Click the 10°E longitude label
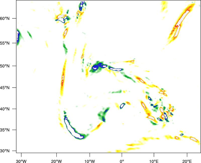The width and height of the screenshot is (201, 163). pyautogui.click(x=154, y=161)
